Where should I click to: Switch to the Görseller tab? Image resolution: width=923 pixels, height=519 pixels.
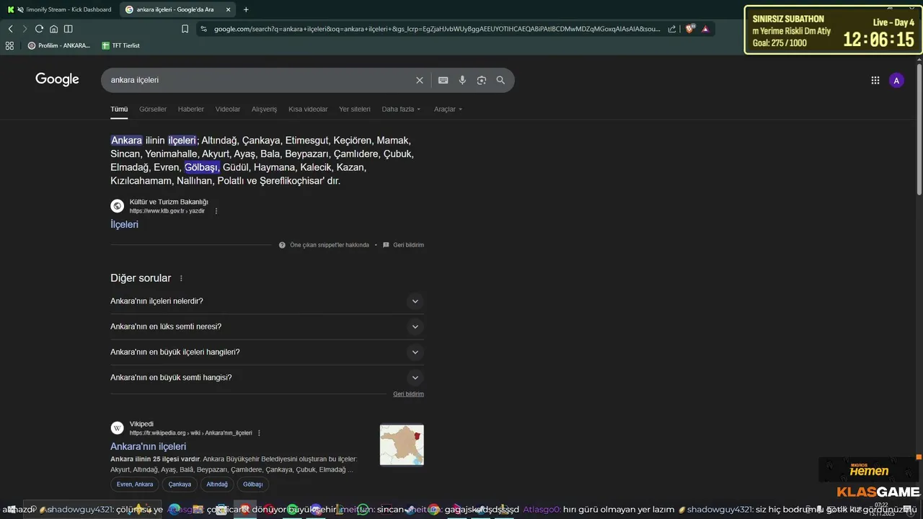[x=153, y=110]
